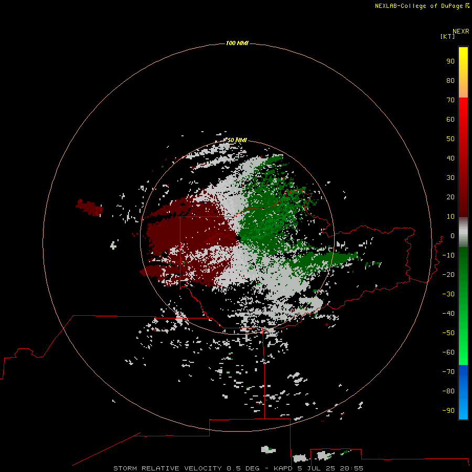
Task: Click the 20 value on velocity scale
Action: click(x=450, y=197)
